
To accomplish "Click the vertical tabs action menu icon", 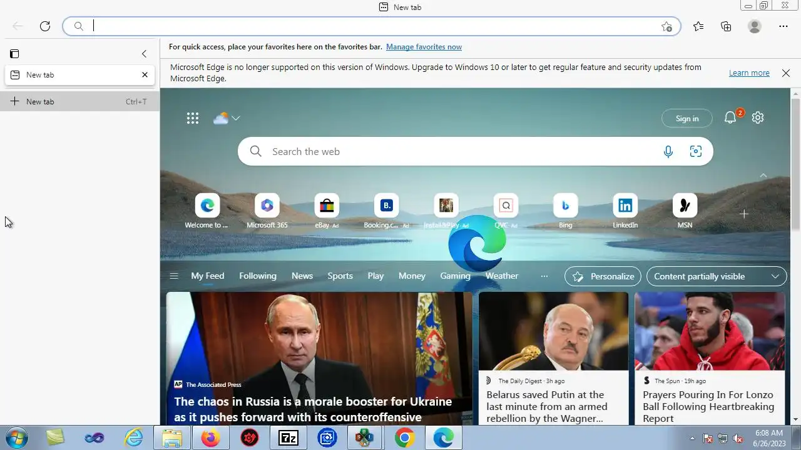I will click(14, 54).
